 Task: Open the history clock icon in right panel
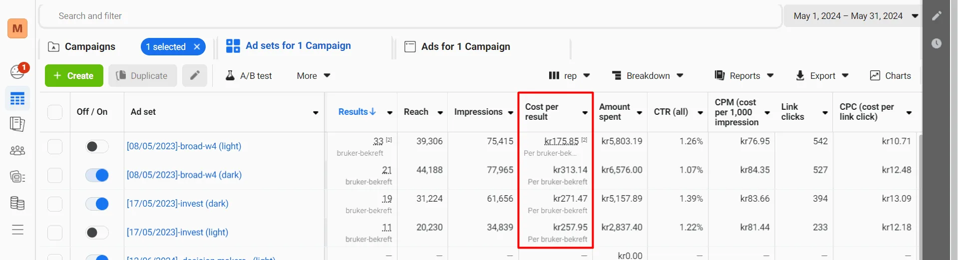937,43
